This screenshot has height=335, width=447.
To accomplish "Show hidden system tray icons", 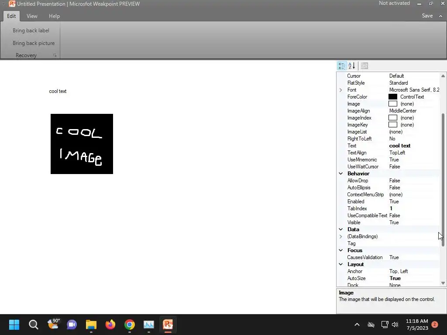I will (x=357, y=325).
